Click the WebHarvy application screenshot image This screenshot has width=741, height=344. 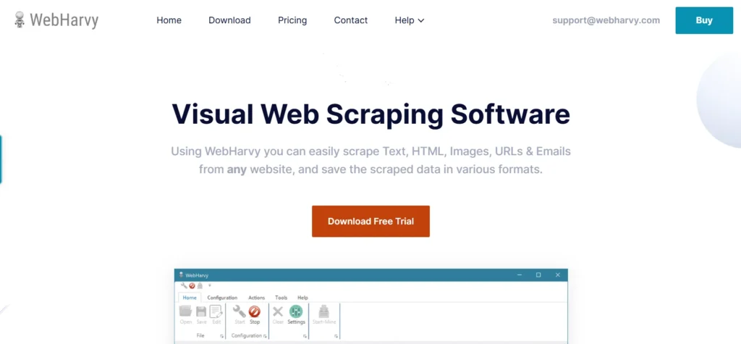click(371, 306)
